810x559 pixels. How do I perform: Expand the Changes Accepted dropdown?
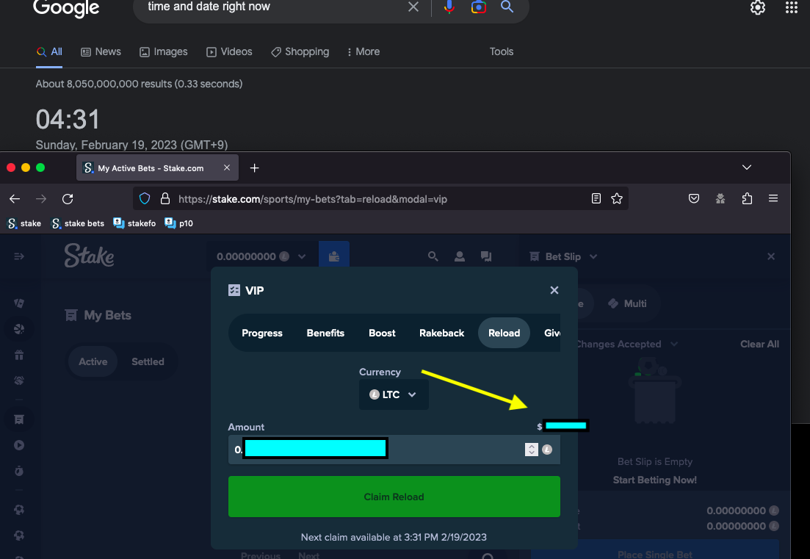coord(674,344)
